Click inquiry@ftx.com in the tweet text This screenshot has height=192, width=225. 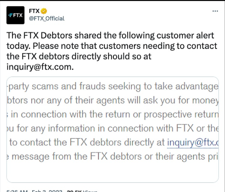pyautogui.click(x=39, y=67)
